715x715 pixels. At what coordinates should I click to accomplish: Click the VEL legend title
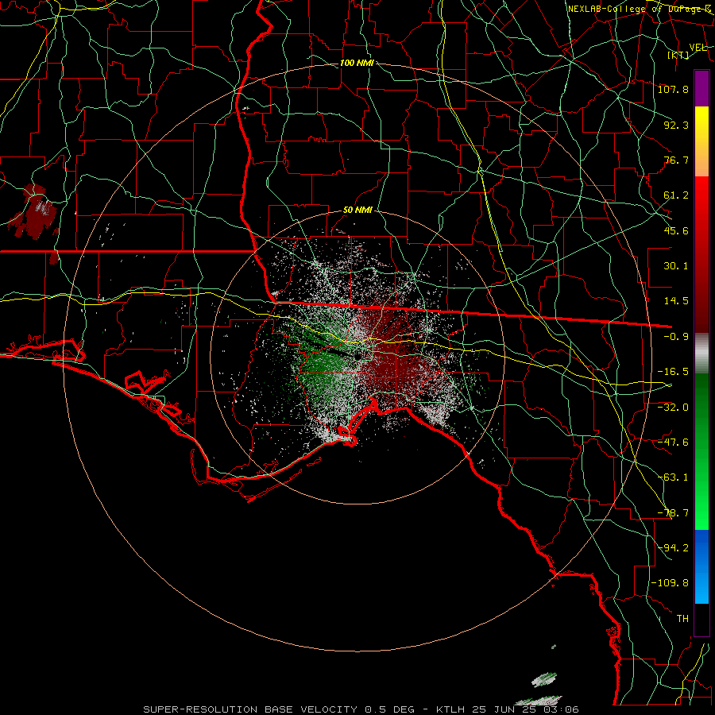pos(698,48)
